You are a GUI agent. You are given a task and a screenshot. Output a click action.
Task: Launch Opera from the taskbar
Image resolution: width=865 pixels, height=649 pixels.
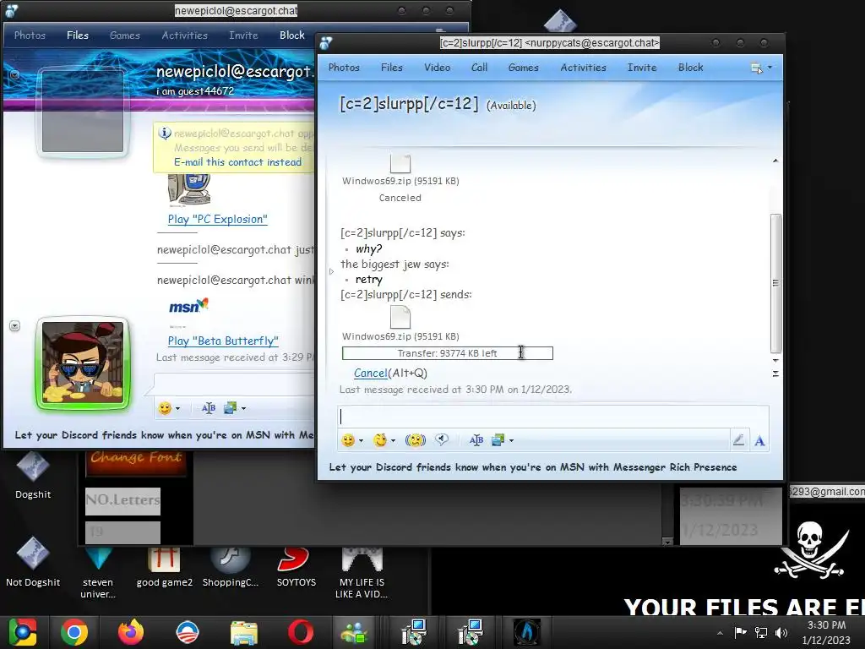[x=300, y=632]
